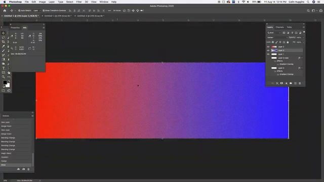This screenshot has height=182, width=324.
Task: Select the Hand tool
Action: 9,73
